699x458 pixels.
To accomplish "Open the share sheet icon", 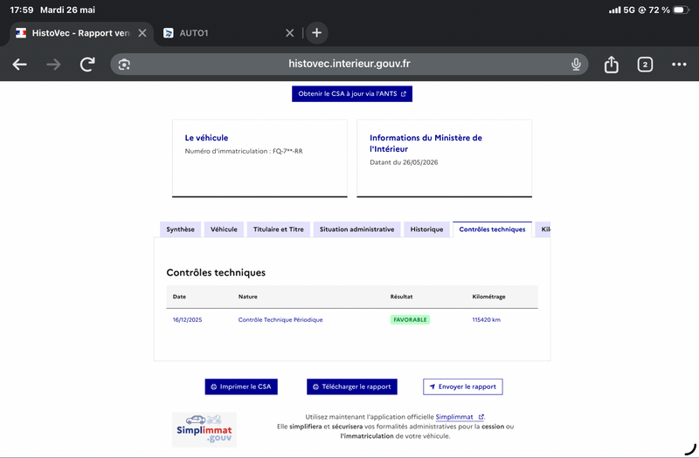I will coord(611,65).
